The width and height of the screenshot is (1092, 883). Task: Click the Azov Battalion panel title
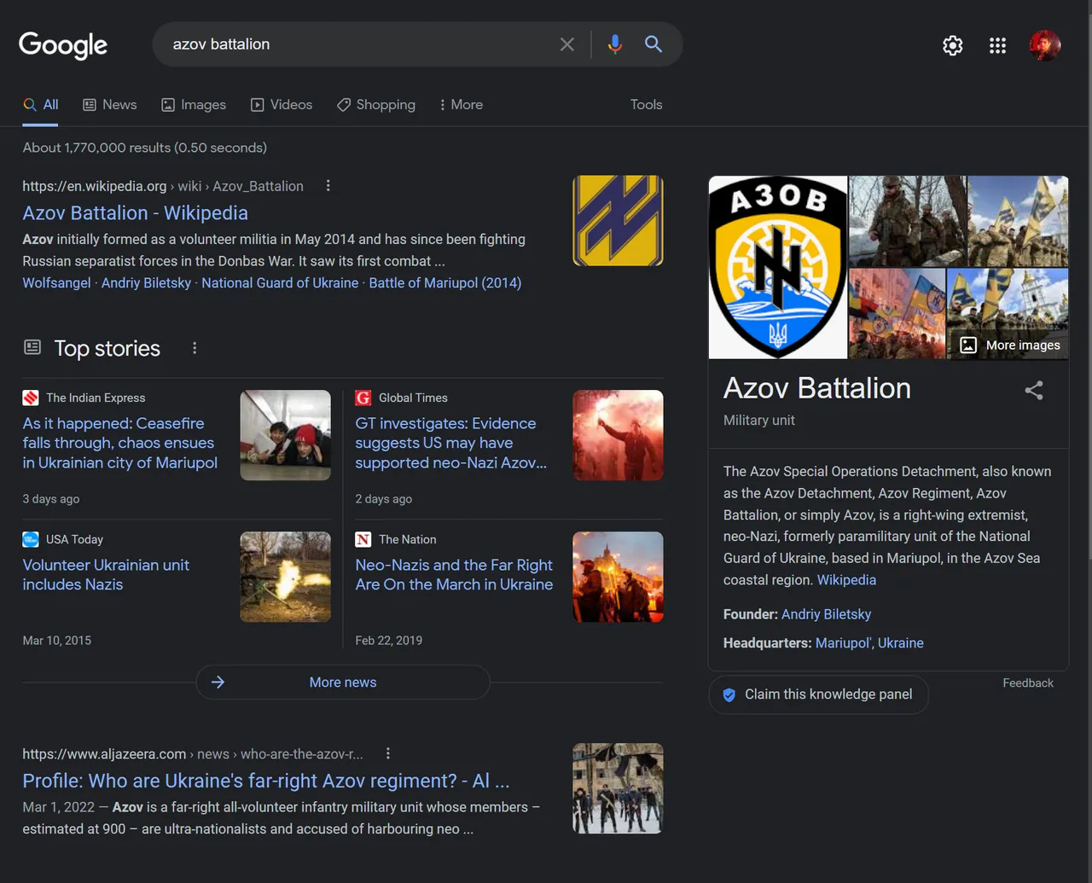coord(817,389)
